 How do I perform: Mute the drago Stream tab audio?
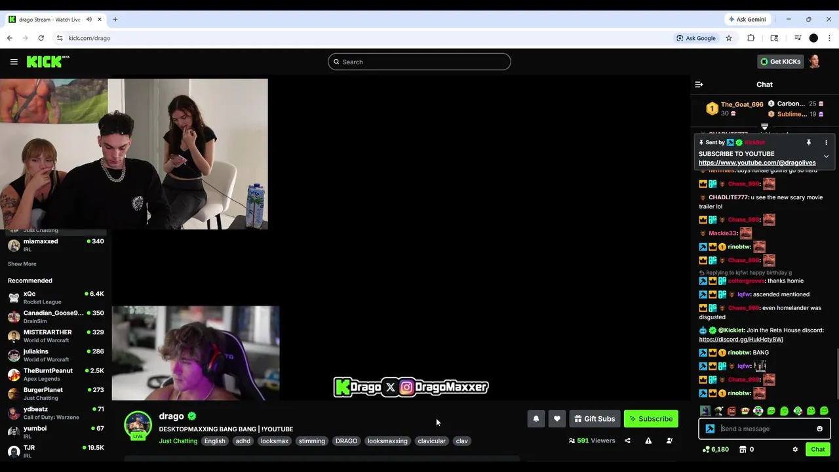tap(89, 19)
